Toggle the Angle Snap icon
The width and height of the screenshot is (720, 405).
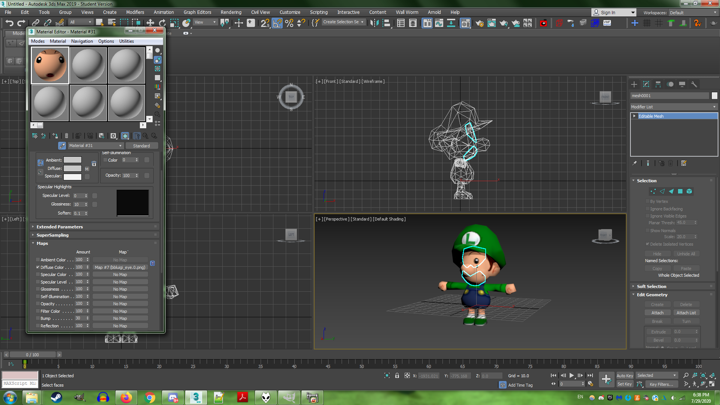click(x=277, y=23)
